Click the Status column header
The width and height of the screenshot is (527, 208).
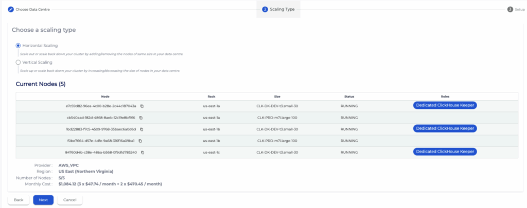click(349, 96)
